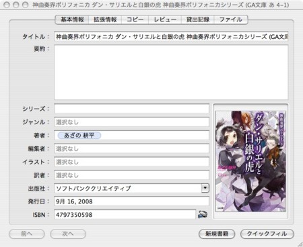Click the 出版社 combo box text
This screenshot has width=303, height=247.
click(128, 188)
